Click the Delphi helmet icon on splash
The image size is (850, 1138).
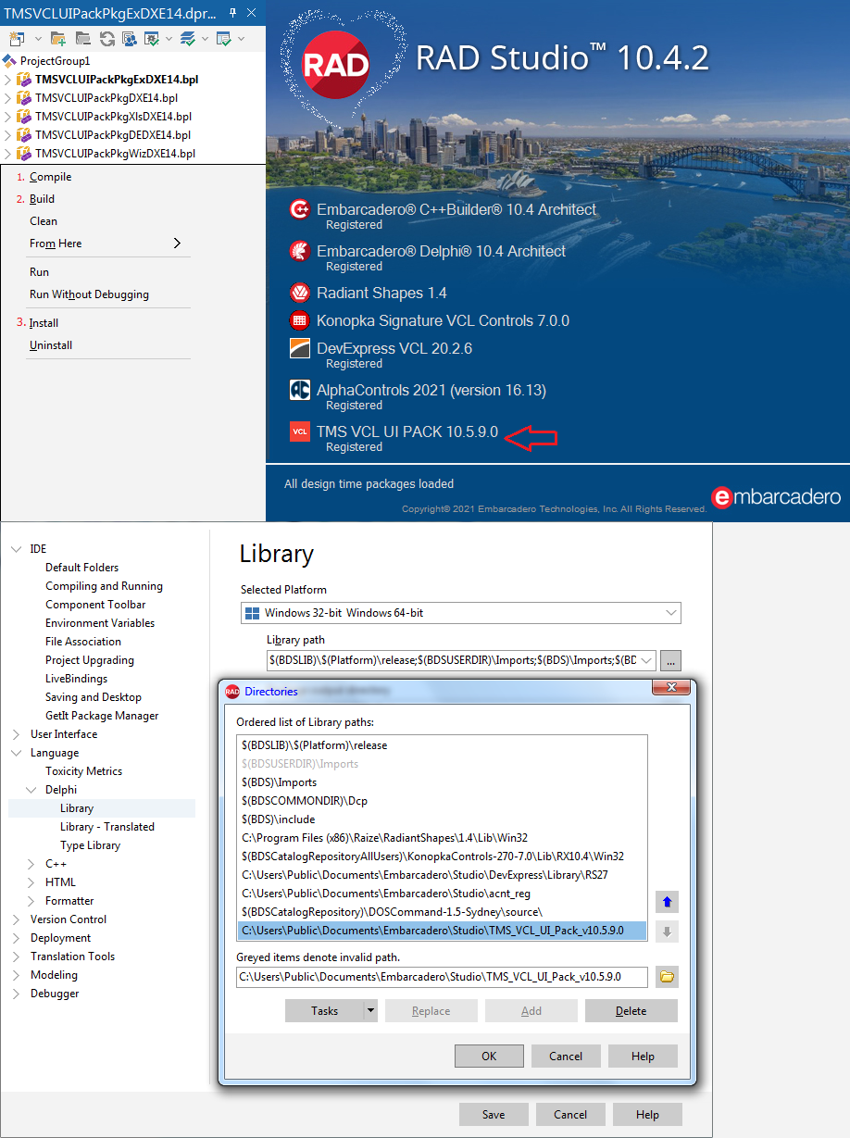click(300, 251)
